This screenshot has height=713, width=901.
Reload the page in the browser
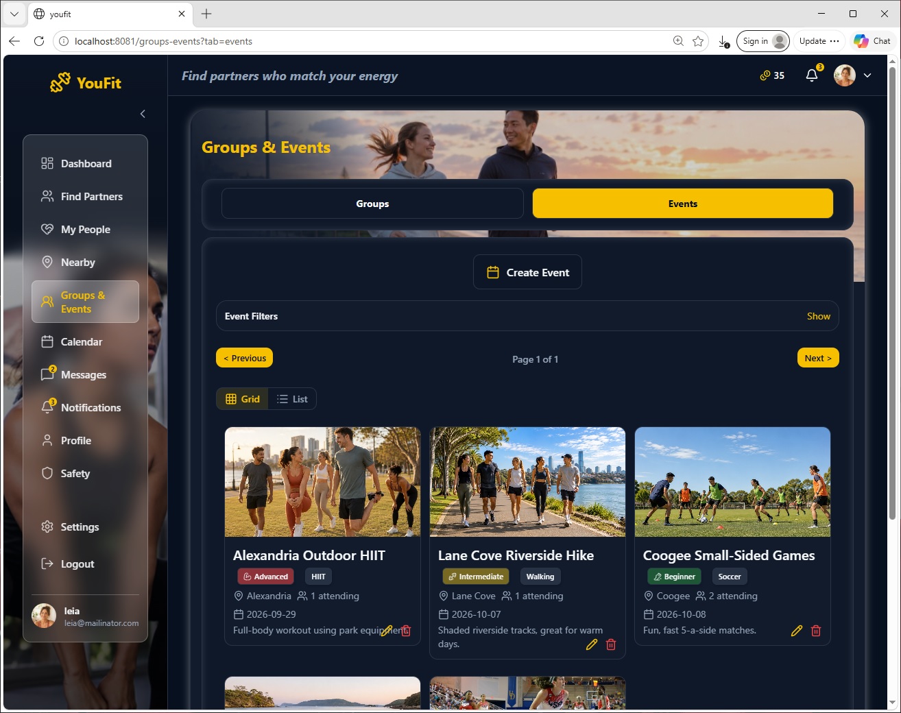[39, 41]
